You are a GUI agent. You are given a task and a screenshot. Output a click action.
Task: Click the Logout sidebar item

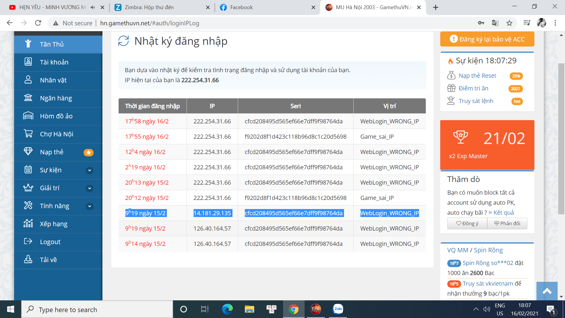50,242
